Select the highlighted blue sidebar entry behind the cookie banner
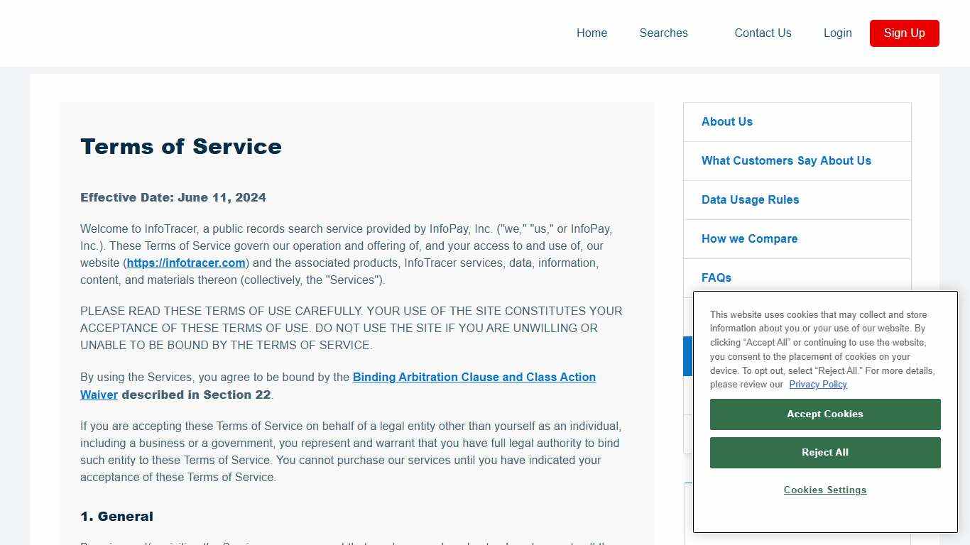Image resolution: width=970 pixels, height=545 pixels. coord(688,356)
